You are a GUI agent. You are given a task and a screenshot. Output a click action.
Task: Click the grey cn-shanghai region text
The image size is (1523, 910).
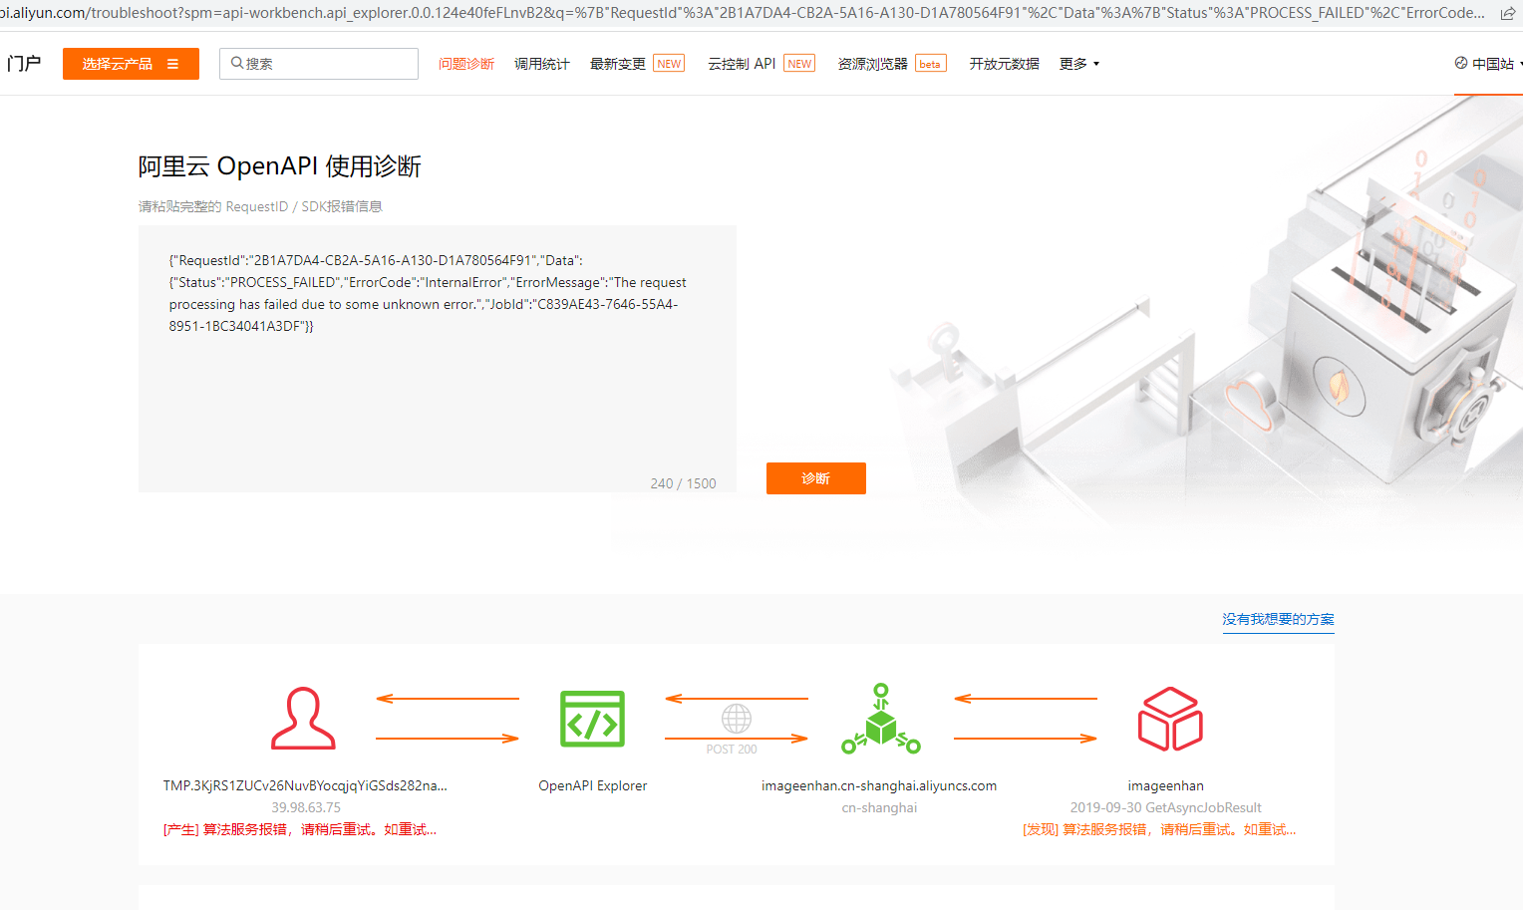879,807
